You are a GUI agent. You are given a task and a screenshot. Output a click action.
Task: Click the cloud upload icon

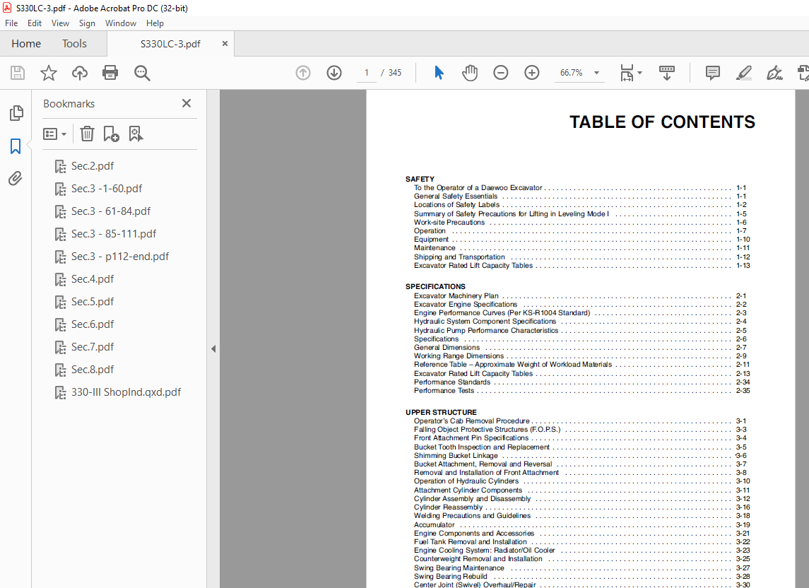coord(79,73)
